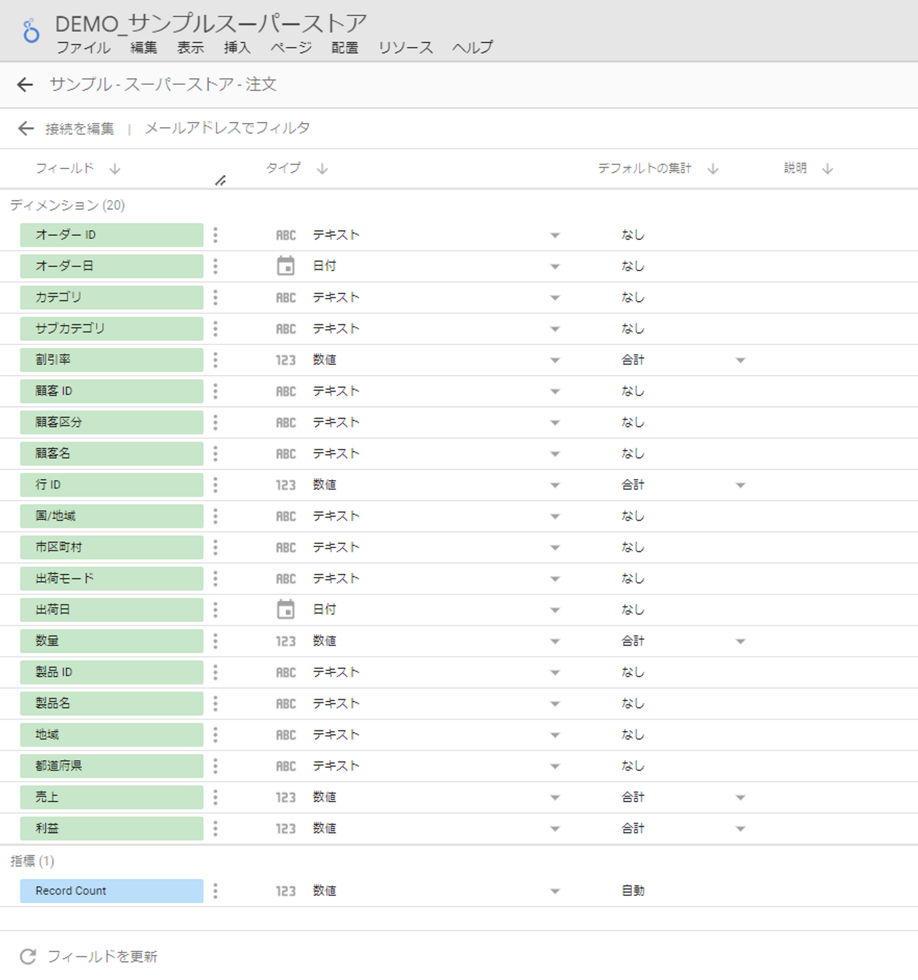Open three-dot menu for オーダー ID
918x980 pixels.
point(215,235)
